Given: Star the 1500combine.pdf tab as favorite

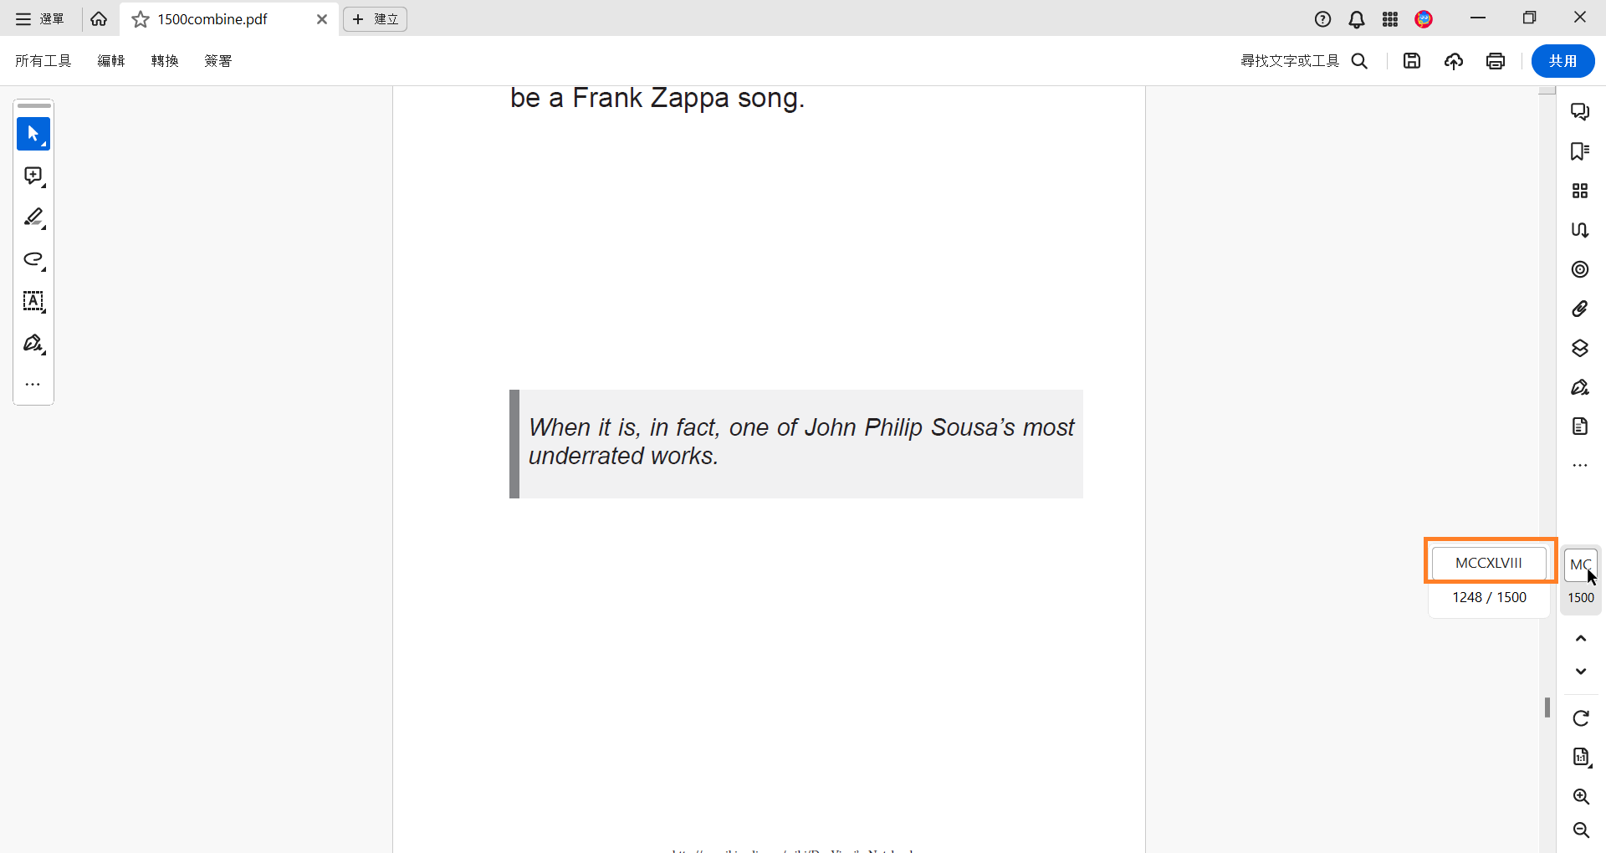Looking at the screenshot, I should pyautogui.click(x=141, y=19).
